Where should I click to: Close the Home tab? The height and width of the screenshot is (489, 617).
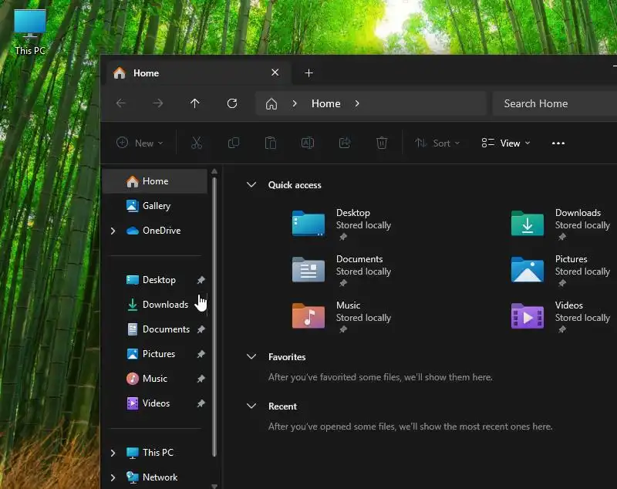pos(275,73)
